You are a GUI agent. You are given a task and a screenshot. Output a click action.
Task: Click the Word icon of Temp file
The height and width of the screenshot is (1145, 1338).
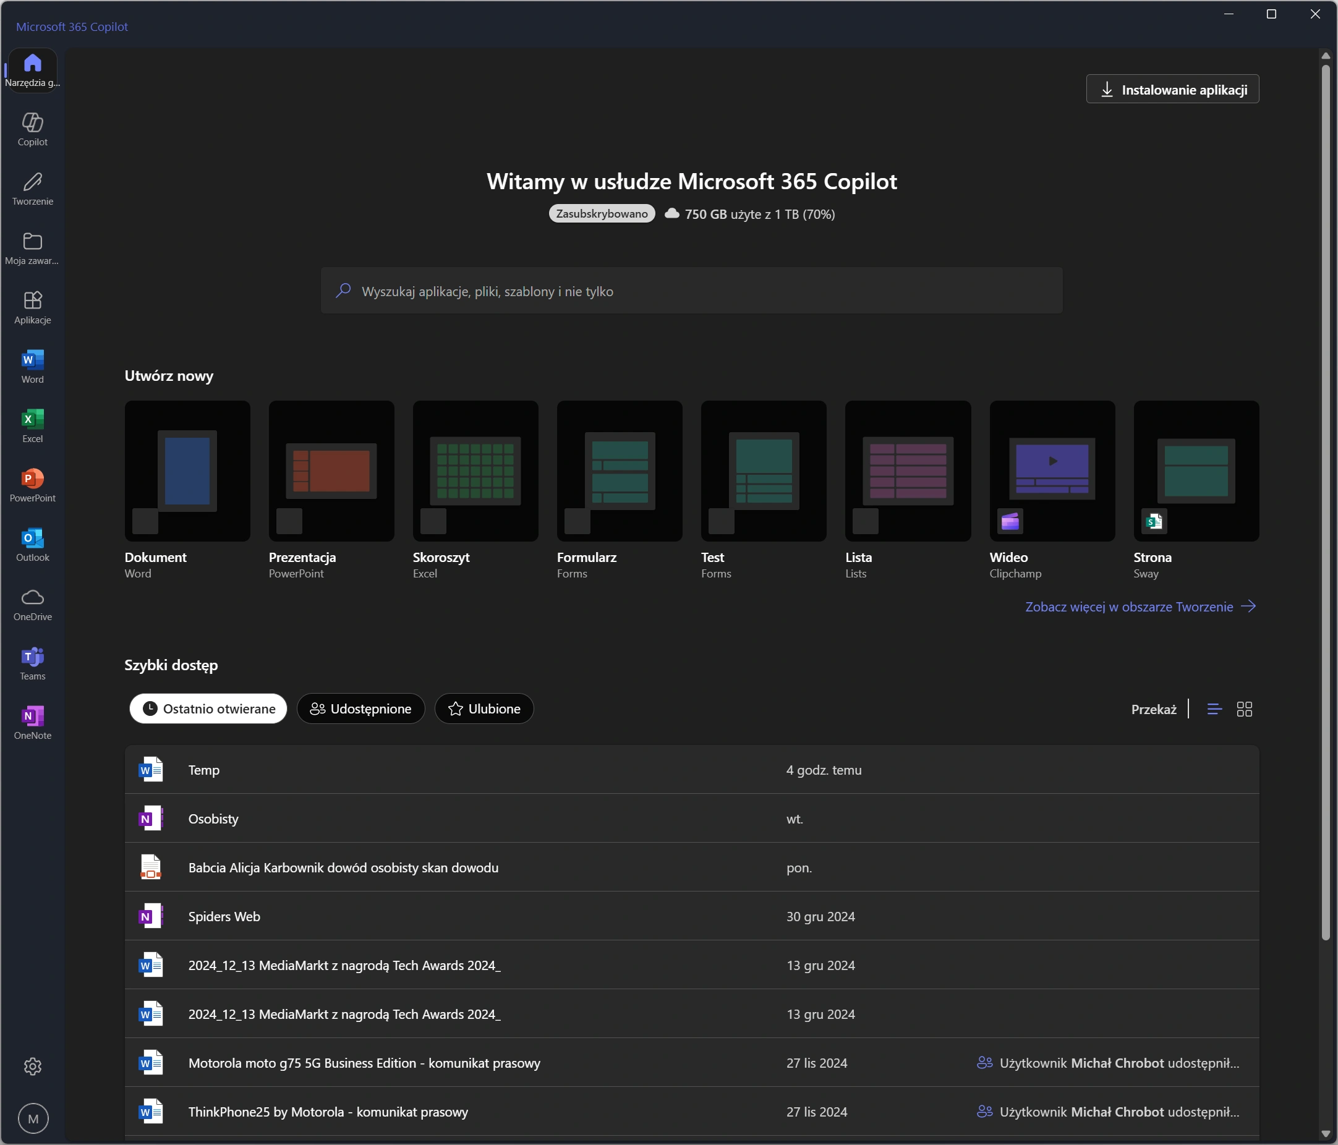(x=150, y=770)
